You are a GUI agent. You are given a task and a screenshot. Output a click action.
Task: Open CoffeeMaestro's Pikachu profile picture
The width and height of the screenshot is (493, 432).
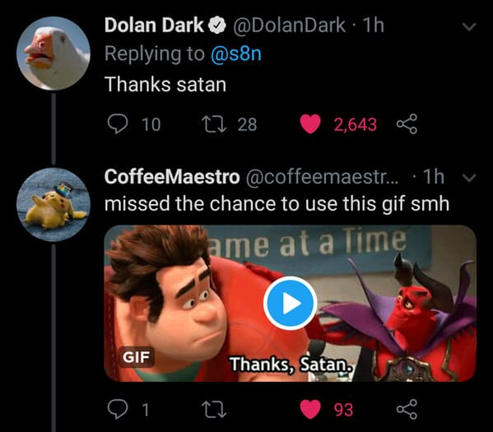tap(53, 205)
